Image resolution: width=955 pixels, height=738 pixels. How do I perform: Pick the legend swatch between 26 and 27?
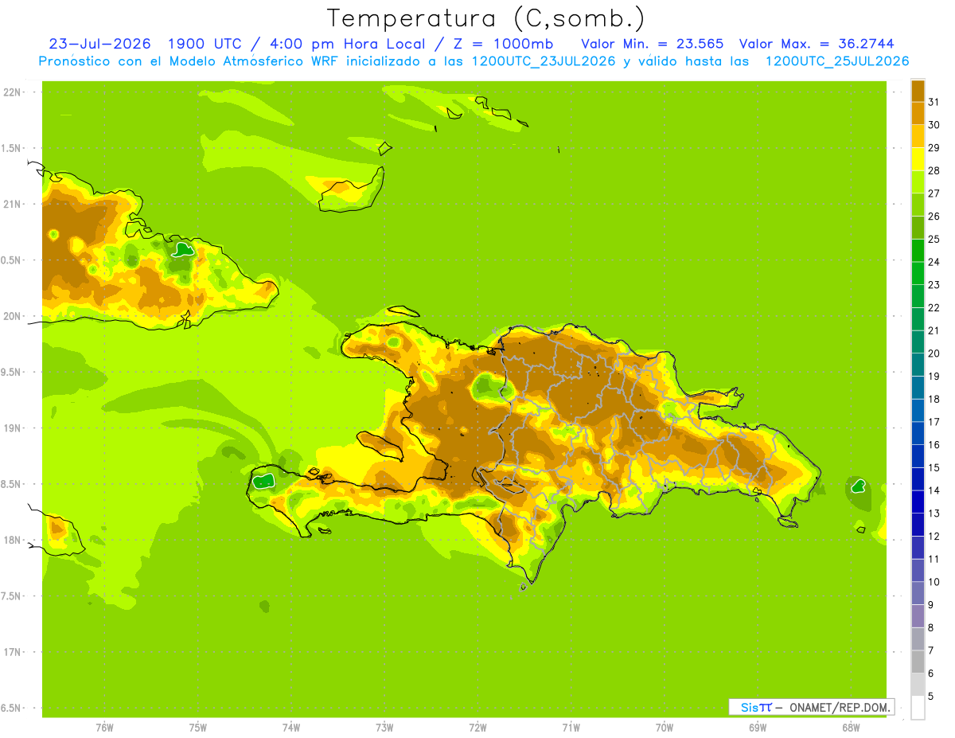[x=918, y=205]
